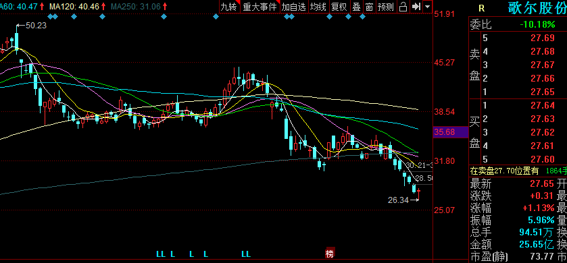Open the 重大事件 major events button

260,6
